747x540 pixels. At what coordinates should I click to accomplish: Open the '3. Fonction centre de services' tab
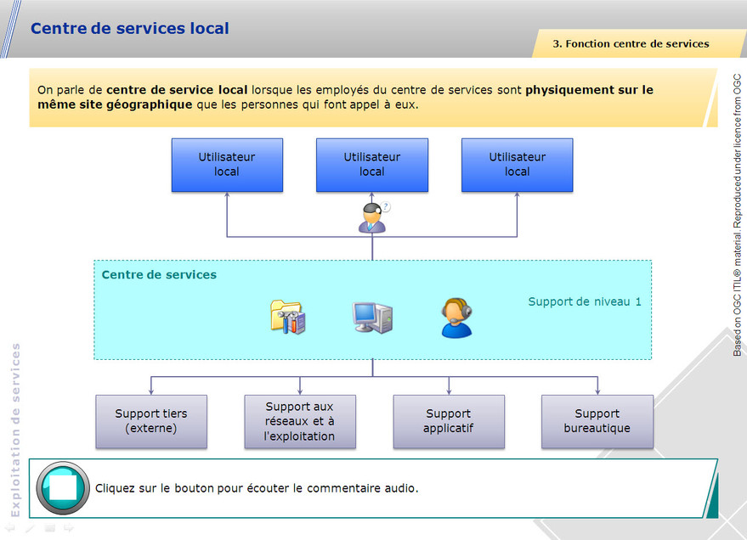(x=631, y=43)
